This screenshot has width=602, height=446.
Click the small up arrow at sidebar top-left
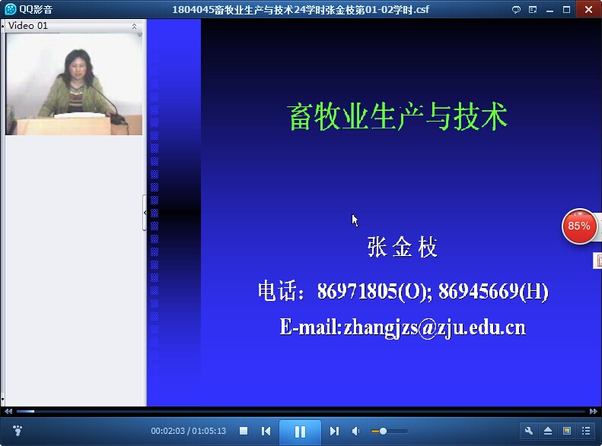3,26
